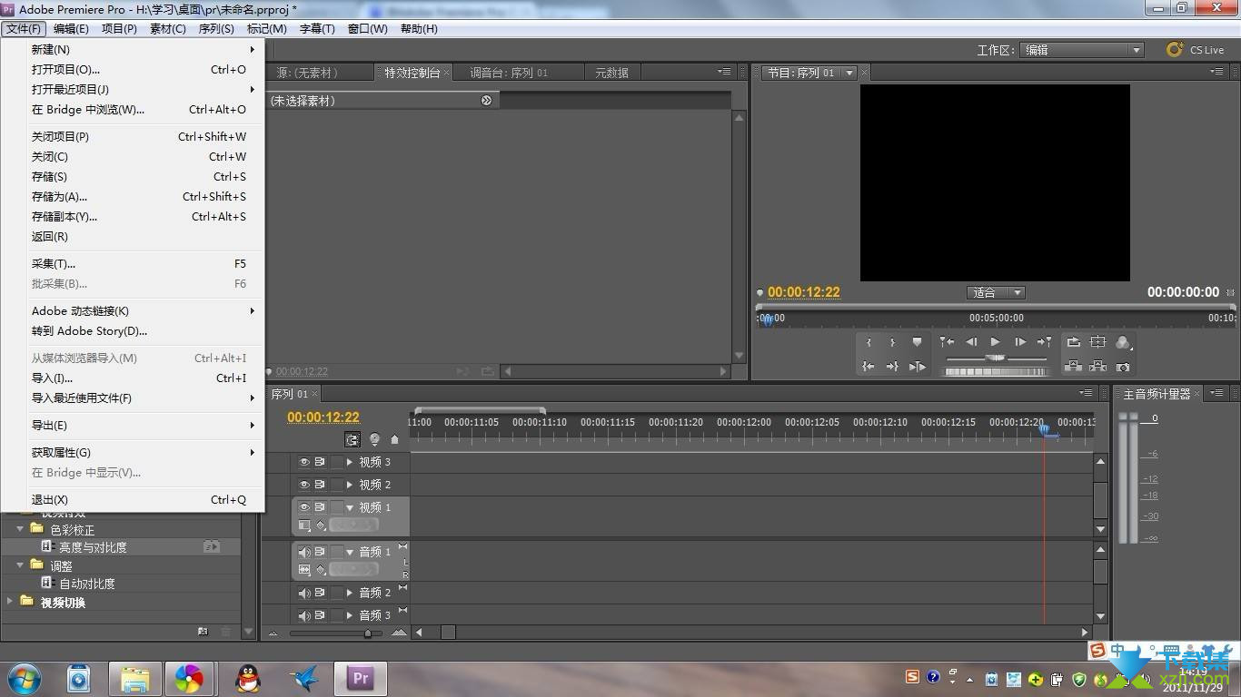Select the 亮度与对比度 effect

point(93,547)
